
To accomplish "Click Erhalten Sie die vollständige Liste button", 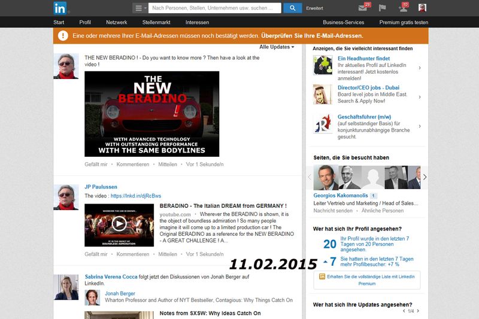I will point(367,280).
